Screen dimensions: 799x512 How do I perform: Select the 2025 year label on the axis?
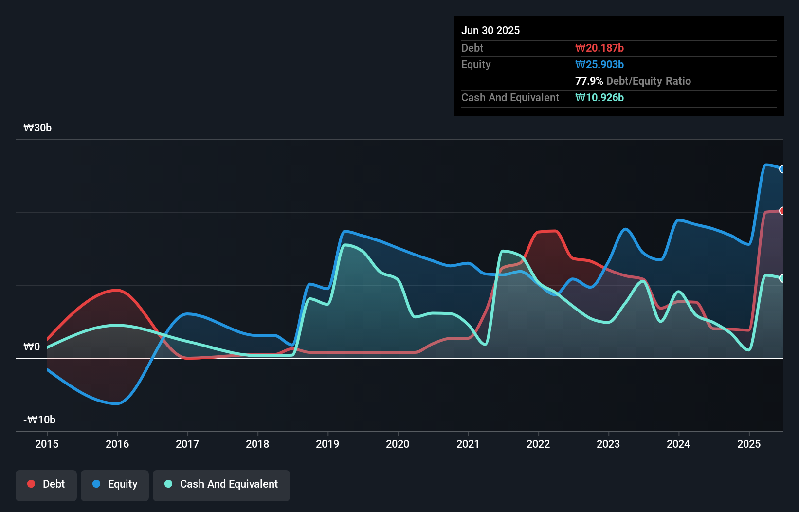(749, 444)
